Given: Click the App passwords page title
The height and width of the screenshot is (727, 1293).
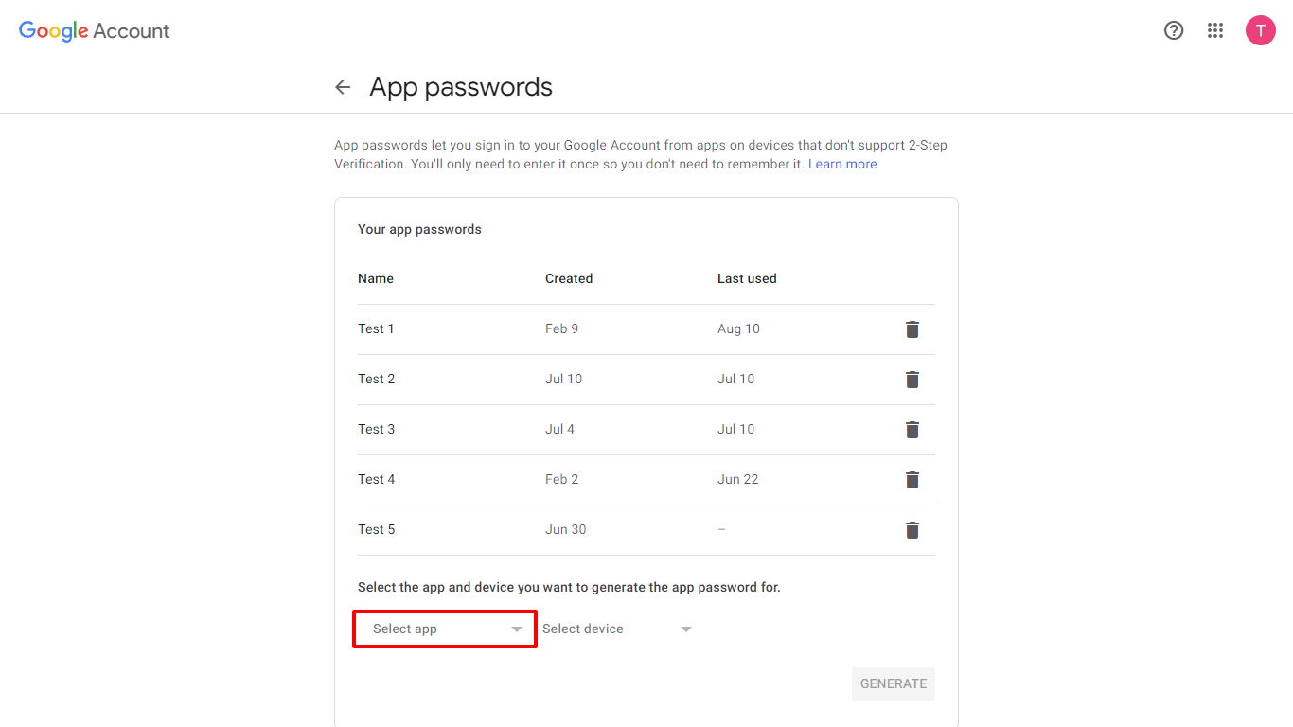Looking at the screenshot, I should pyautogui.click(x=461, y=87).
